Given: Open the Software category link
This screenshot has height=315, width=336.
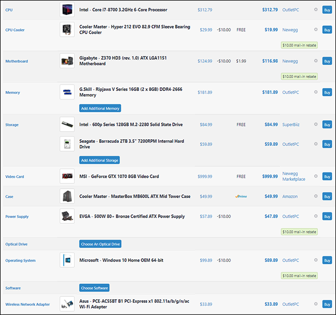Looking at the screenshot, I should [13, 288].
